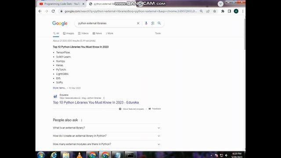281x158 pixels.
Task: Switch to first Chrome taskbar window
Action: coord(92,155)
